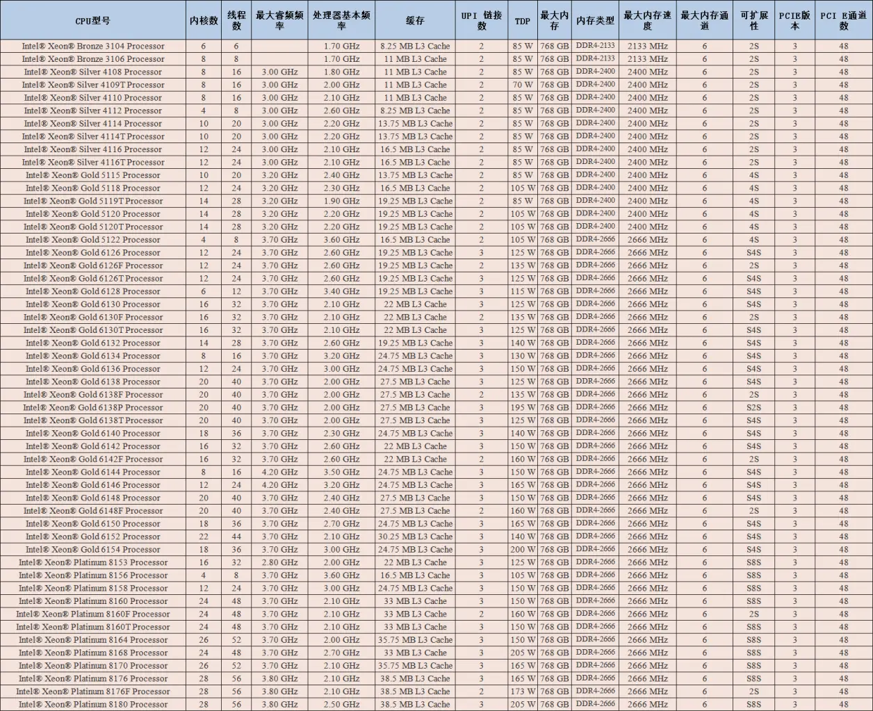
Task: Click the CPU型号 column header
Action: pyautogui.click(x=93, y=20)
